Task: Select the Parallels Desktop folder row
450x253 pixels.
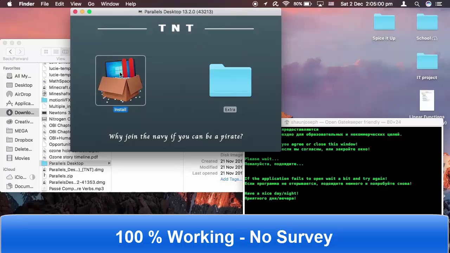Action: tap(76, 163)
